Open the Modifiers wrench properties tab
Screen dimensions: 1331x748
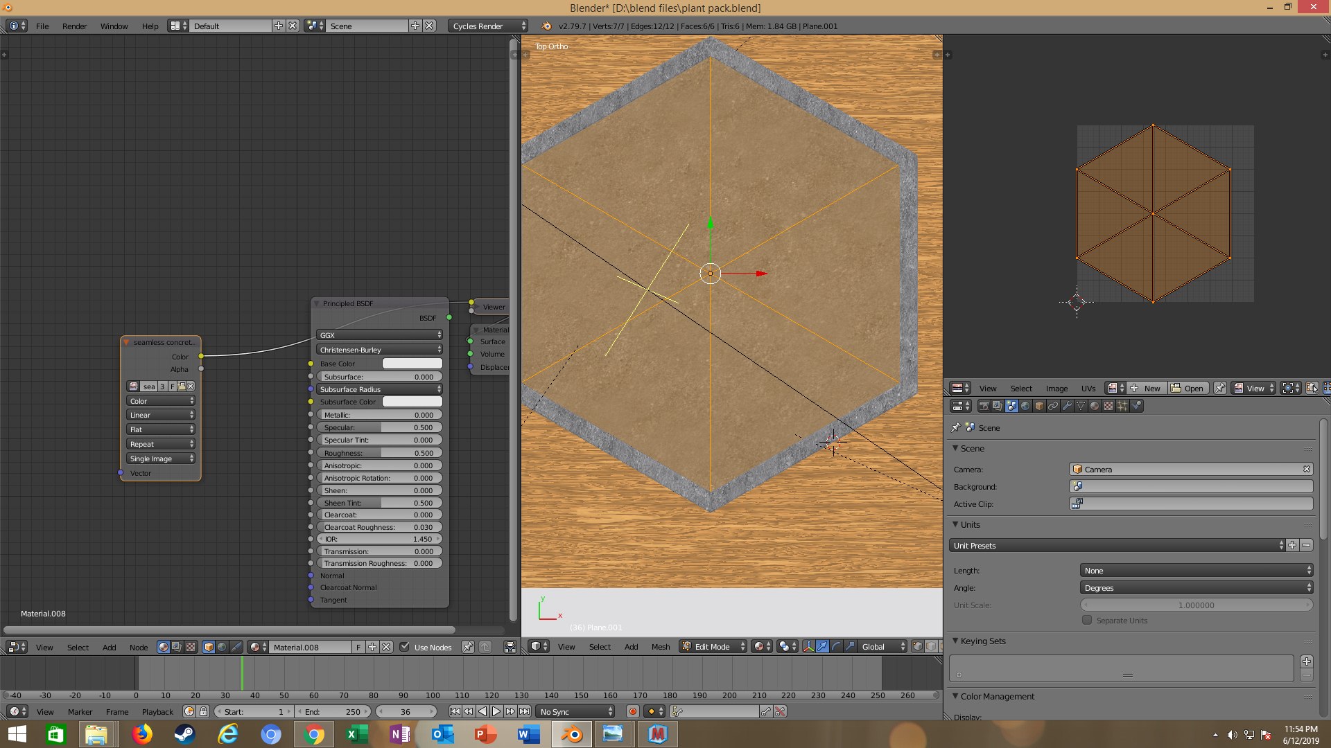pyautogui.click(x=1067, y=406)
